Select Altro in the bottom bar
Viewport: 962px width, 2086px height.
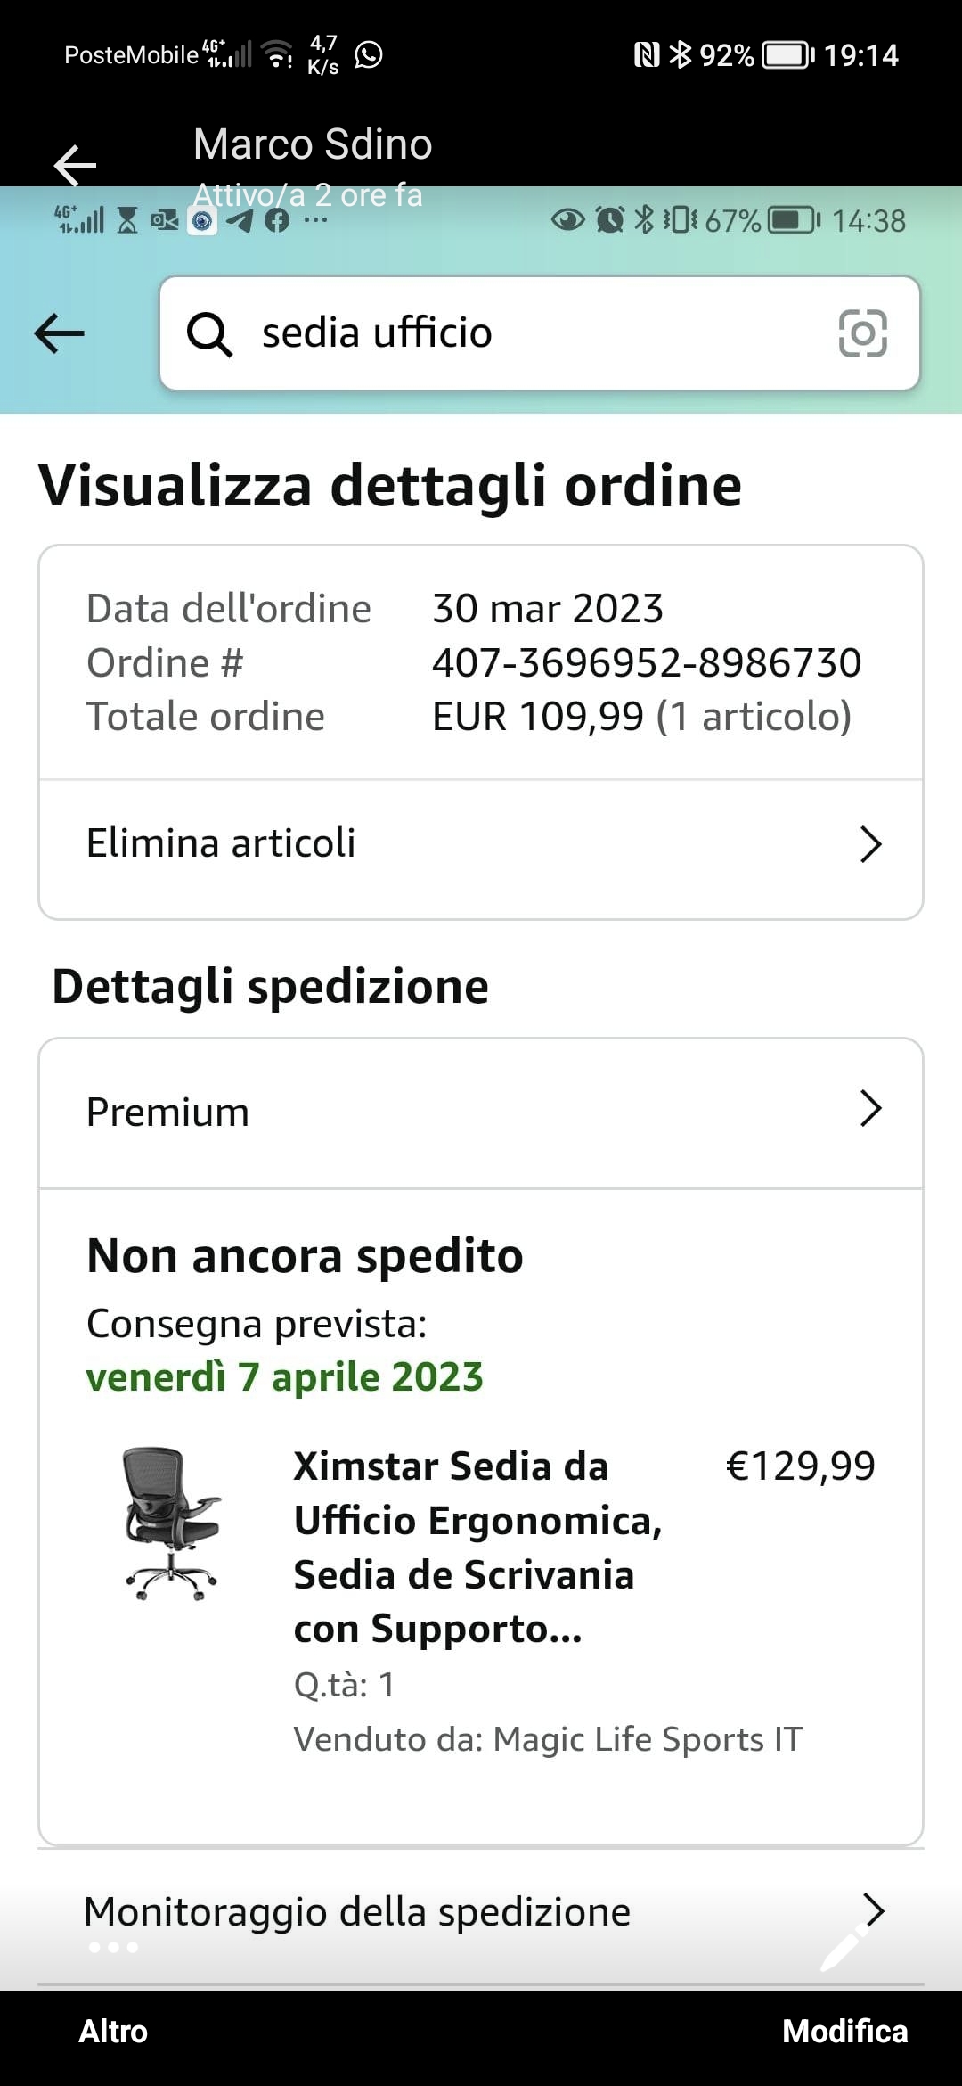pos(113,2032)
